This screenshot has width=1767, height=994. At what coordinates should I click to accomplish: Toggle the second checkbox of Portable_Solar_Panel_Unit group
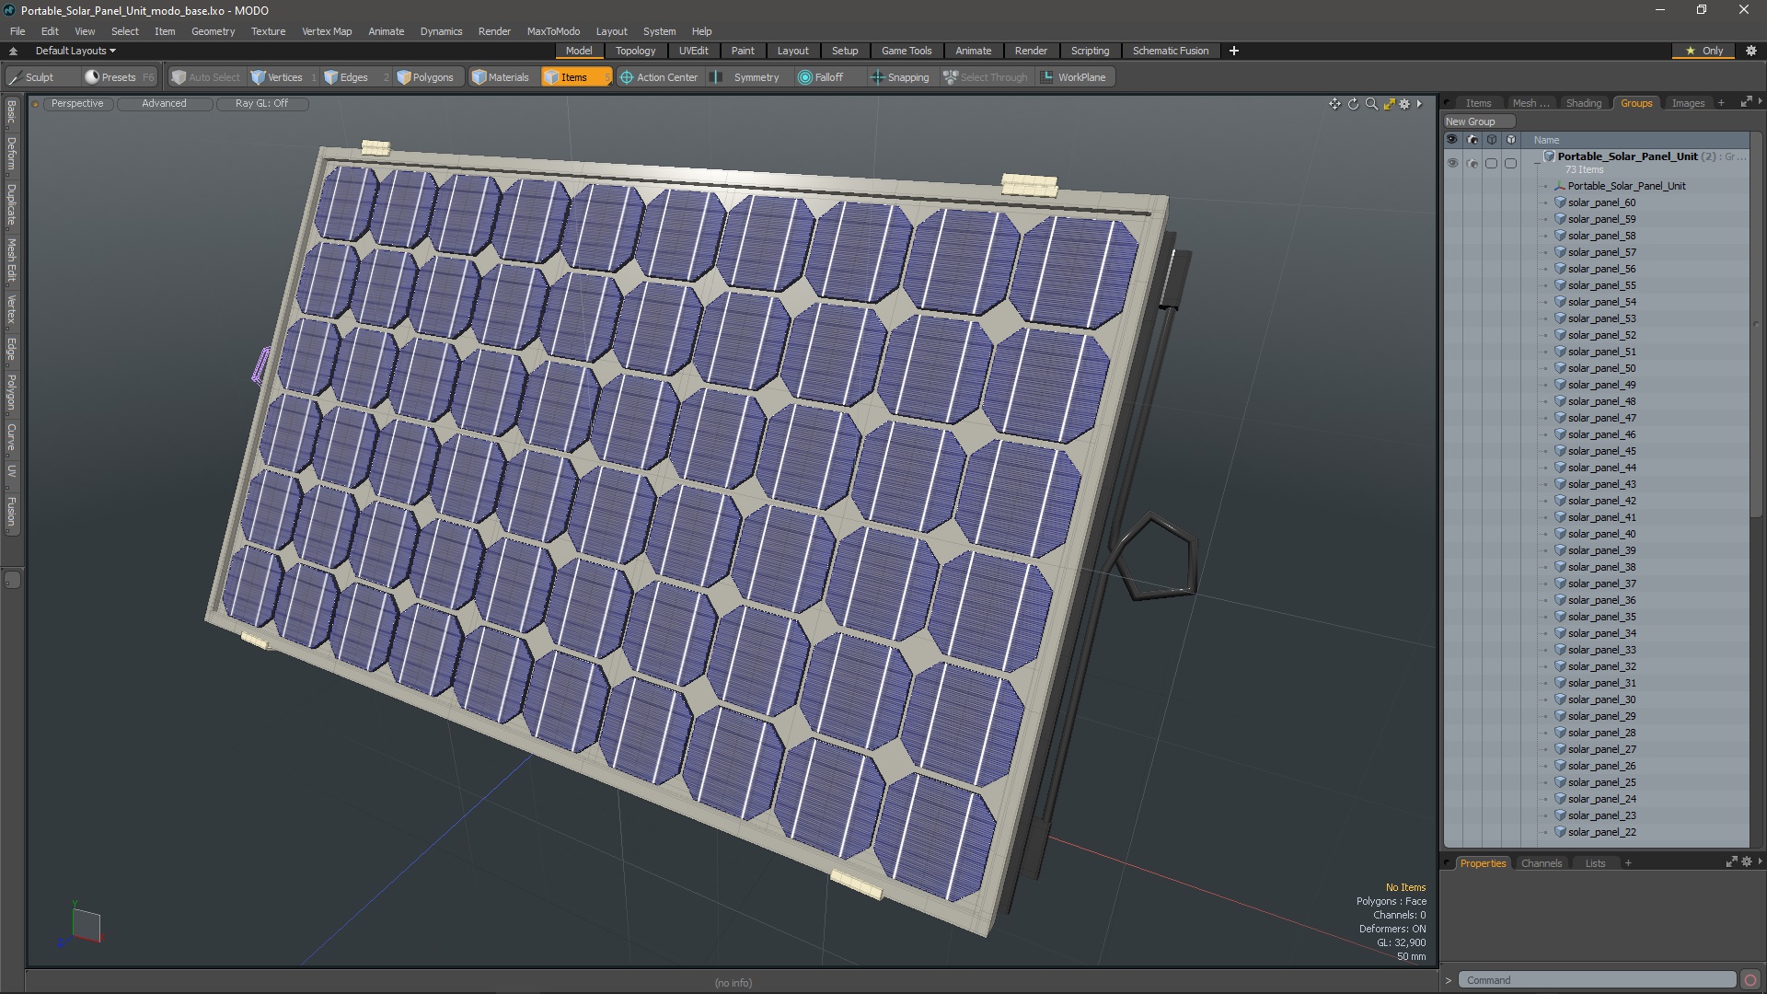(x=1510, y=163)
